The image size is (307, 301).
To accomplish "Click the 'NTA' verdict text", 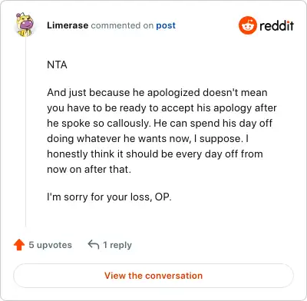I will pos(57,64).
